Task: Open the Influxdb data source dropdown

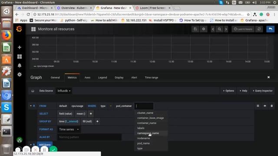Action: (x=64, y=91)
